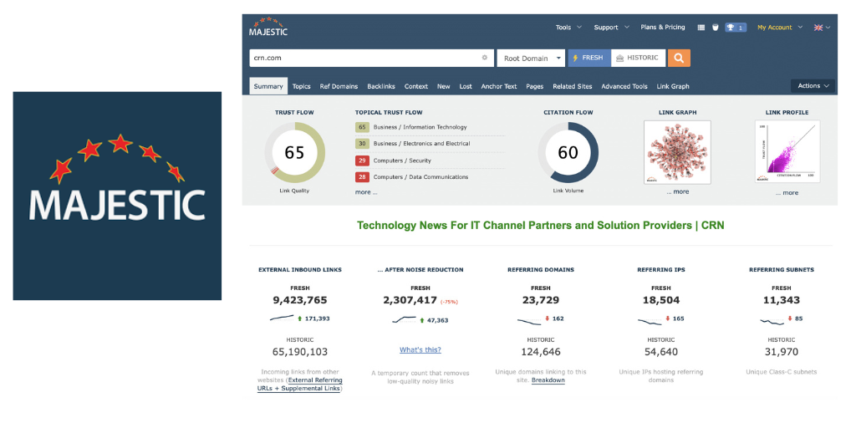Viewport: 856px width, 428px height.
Task: Open the Lost tab
Action: click(x=466, y=86)
